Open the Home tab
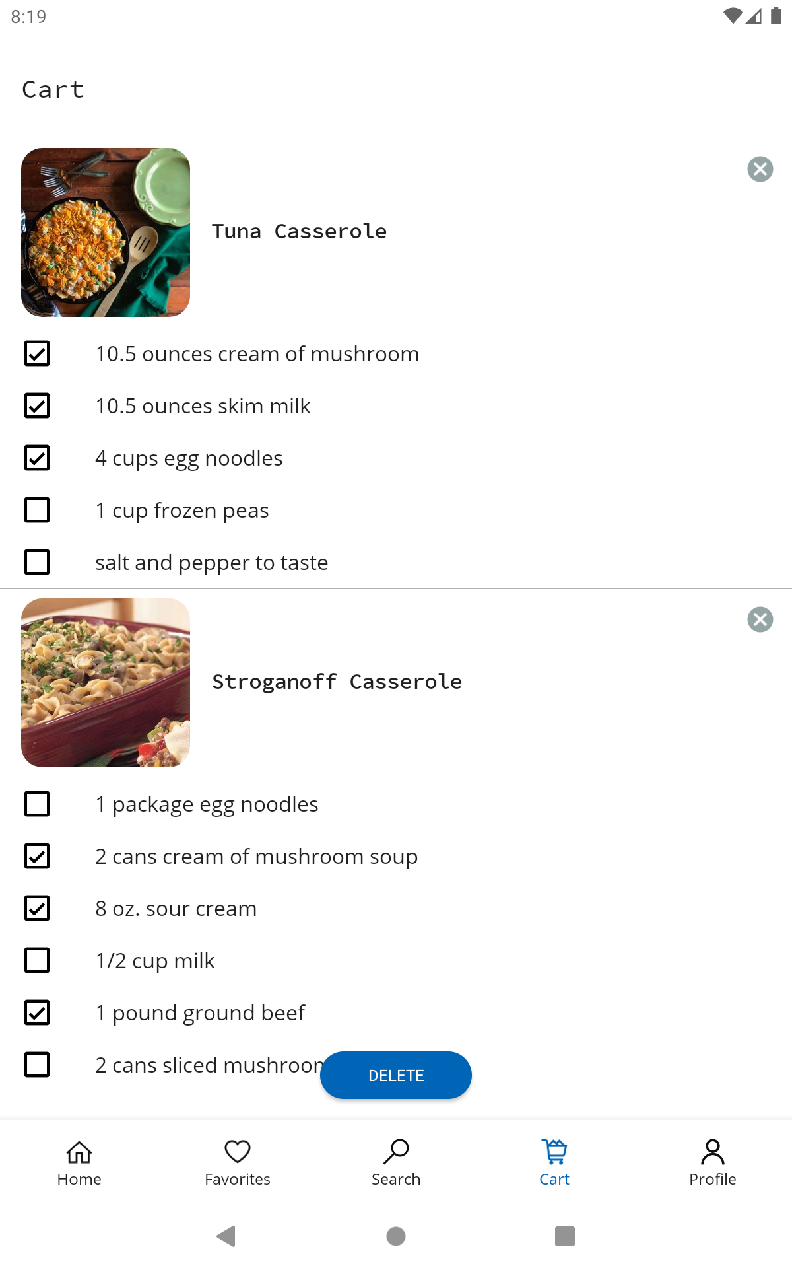The height and width of the screenshot is (1268, 792). (79, 1162)
